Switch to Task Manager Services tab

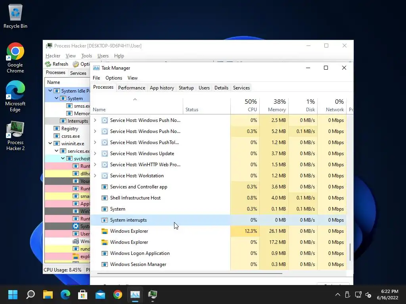coord(241,88)
